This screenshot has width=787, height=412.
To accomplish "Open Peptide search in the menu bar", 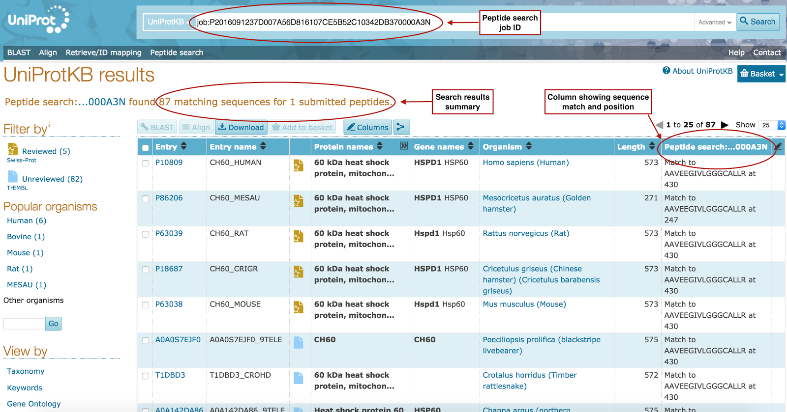I will [177, 53].
